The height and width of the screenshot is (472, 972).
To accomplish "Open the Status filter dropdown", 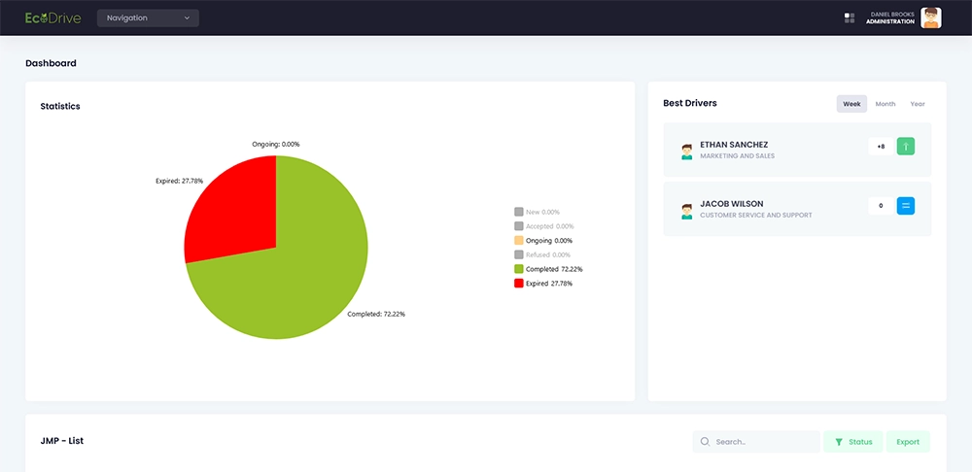I will [x=853, y=442].
